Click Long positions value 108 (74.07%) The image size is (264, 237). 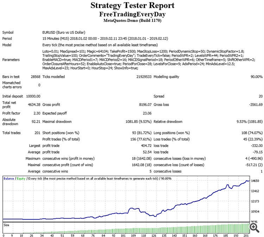click(252, 133)
